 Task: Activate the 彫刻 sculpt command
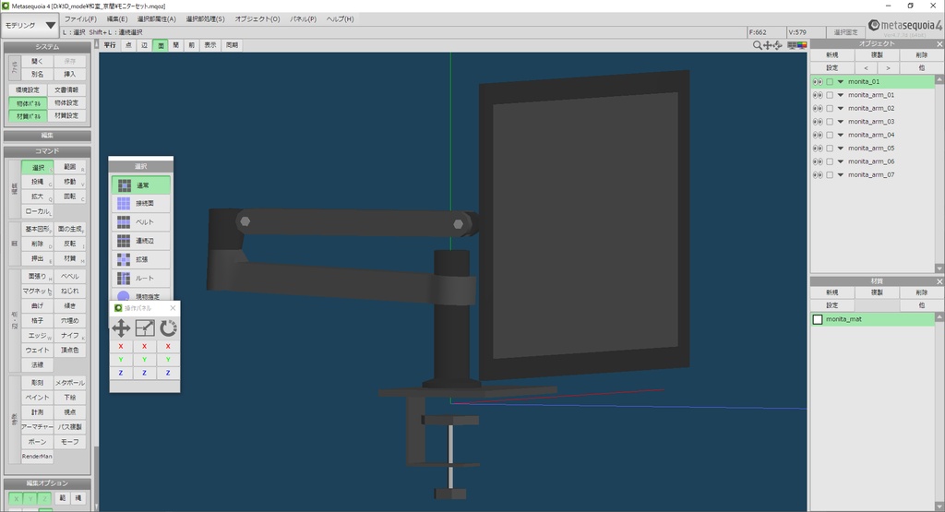pyautogui.click(x=37, y=383)
